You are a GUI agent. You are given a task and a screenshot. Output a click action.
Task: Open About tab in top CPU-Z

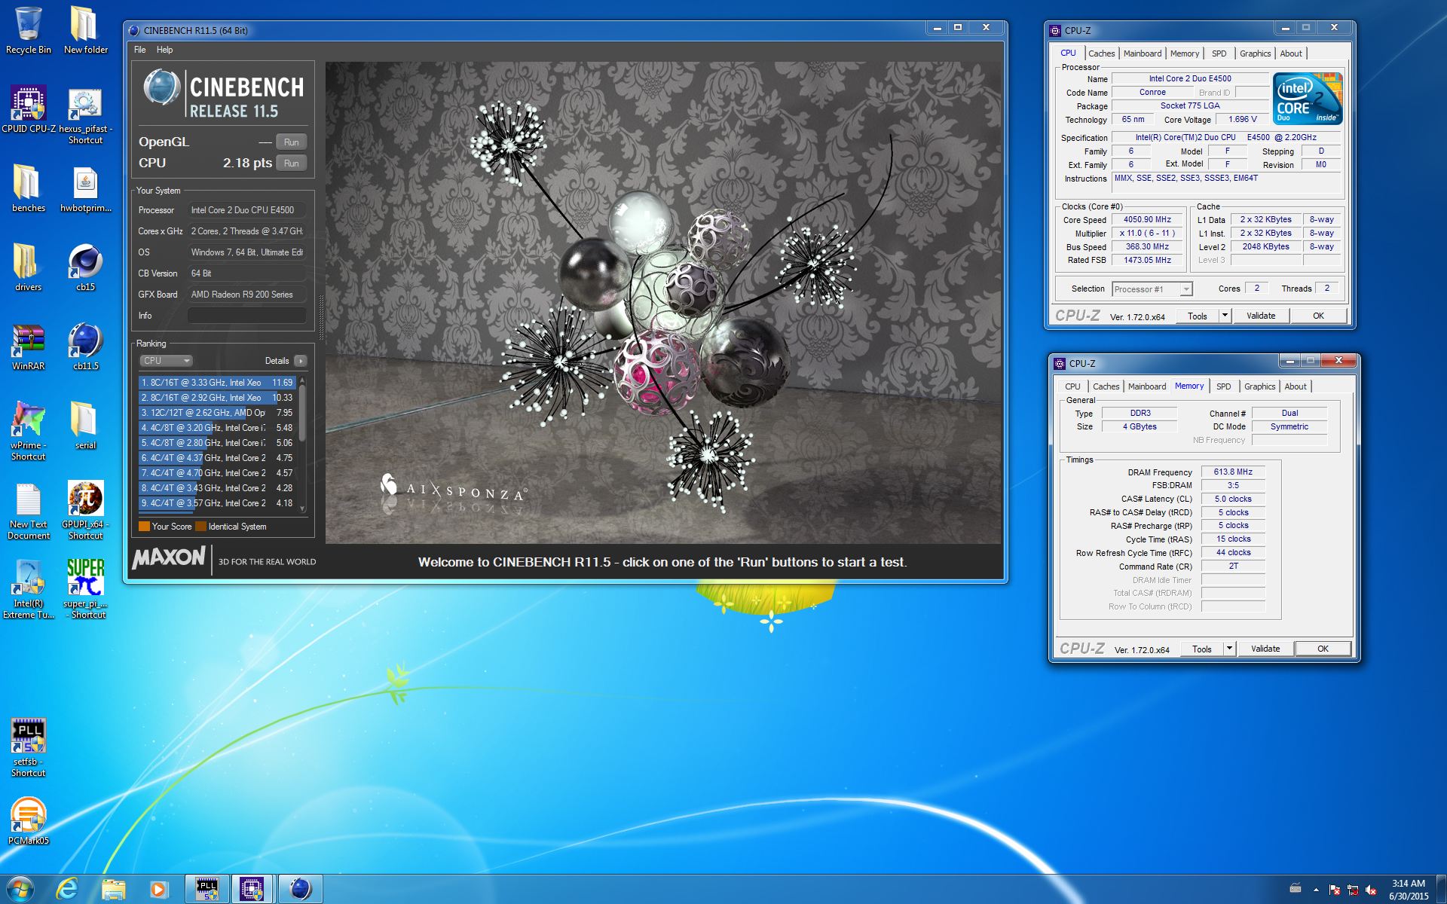coord(1291,53)
